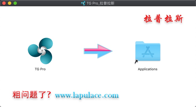196x107 pixels.
Task: Click the TG Pro label text
Action: [x=40, y=69]
